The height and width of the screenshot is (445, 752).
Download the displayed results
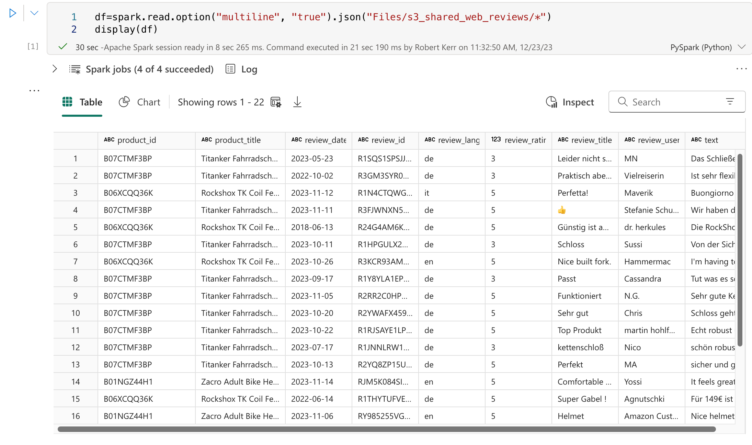[x=297, y=102]
